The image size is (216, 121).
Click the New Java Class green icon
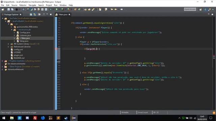click(x=79, y=9)
